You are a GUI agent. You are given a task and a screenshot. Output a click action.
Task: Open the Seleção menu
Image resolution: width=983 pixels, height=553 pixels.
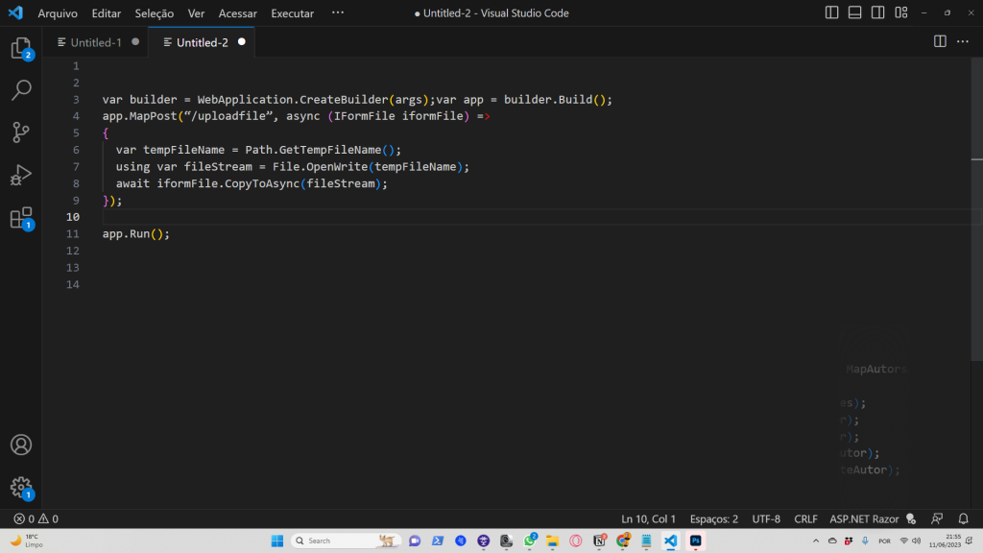(x=155, y=13)
